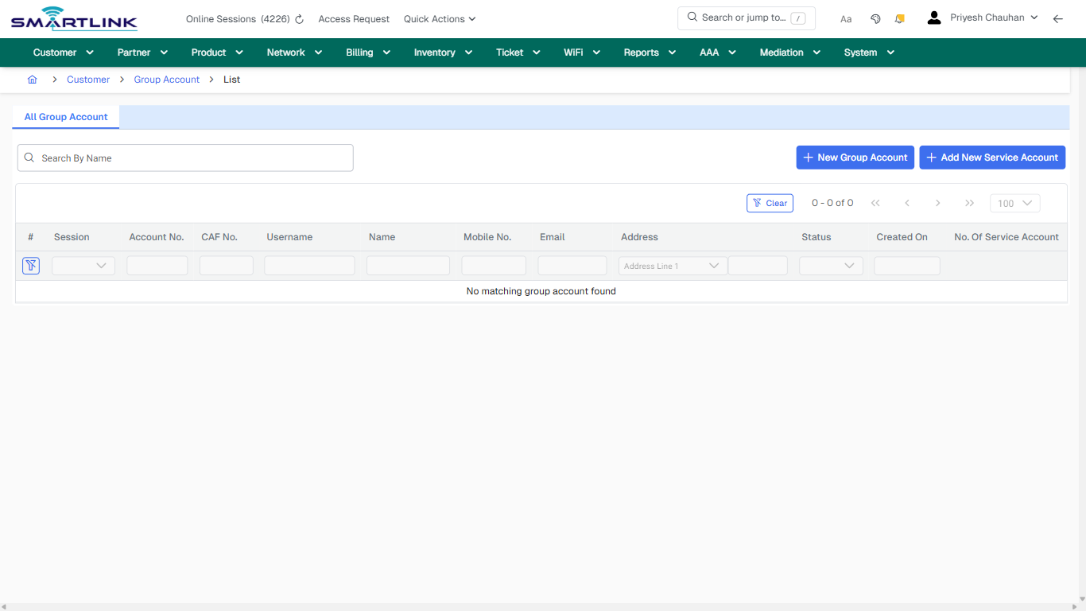This screenshot has width=1086, height=611.
Task: Open the page size dropdown showing 100
Action: coord(1014,203)
